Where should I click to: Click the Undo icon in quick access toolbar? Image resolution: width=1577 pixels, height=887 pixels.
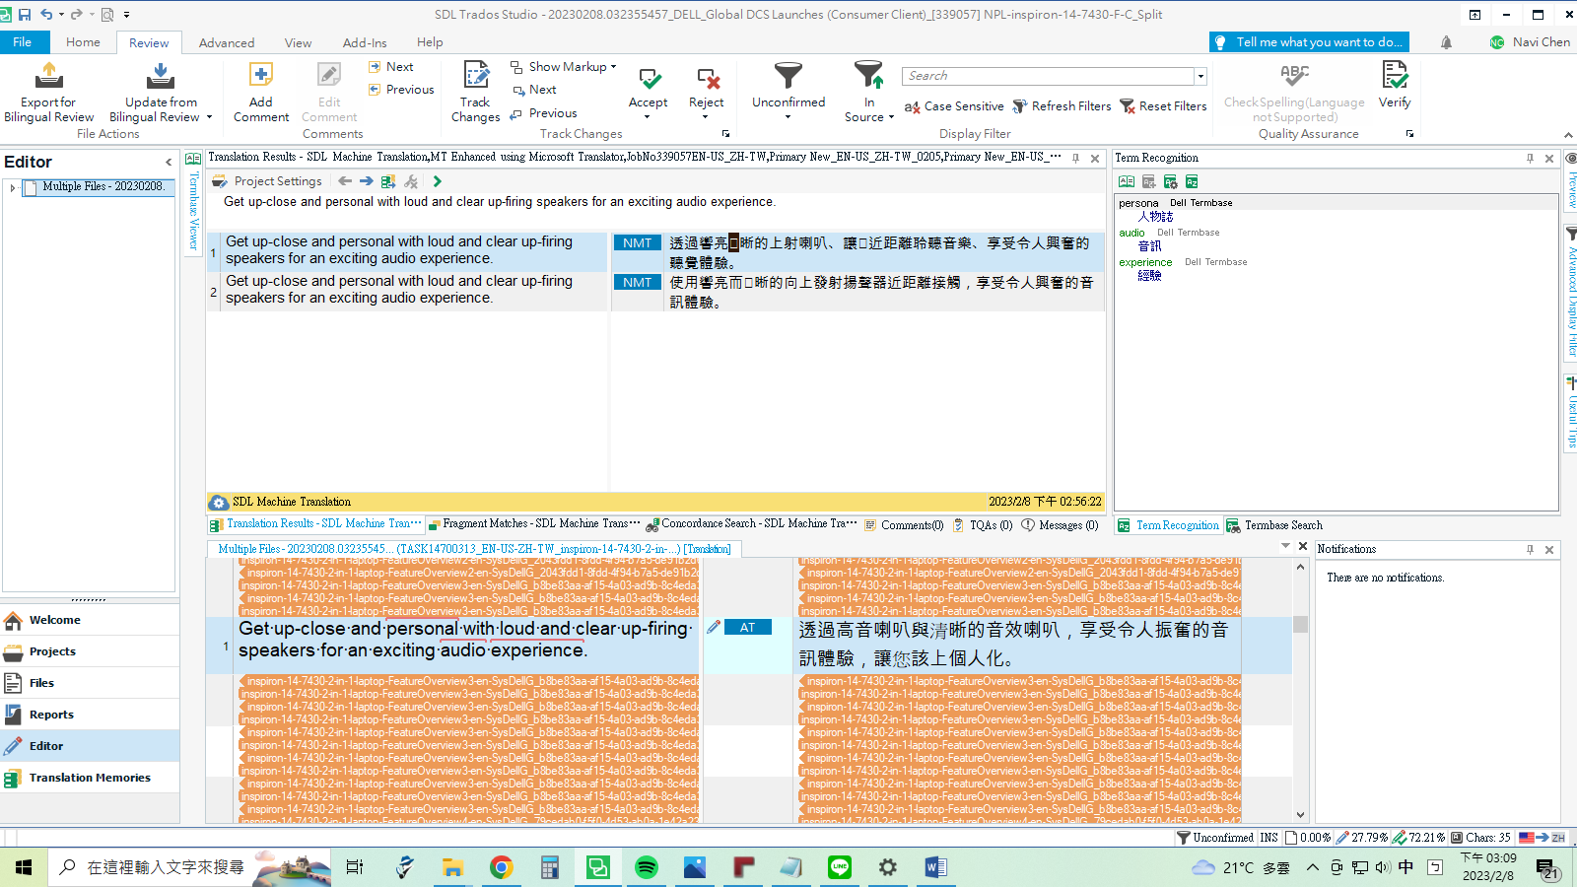45,15
